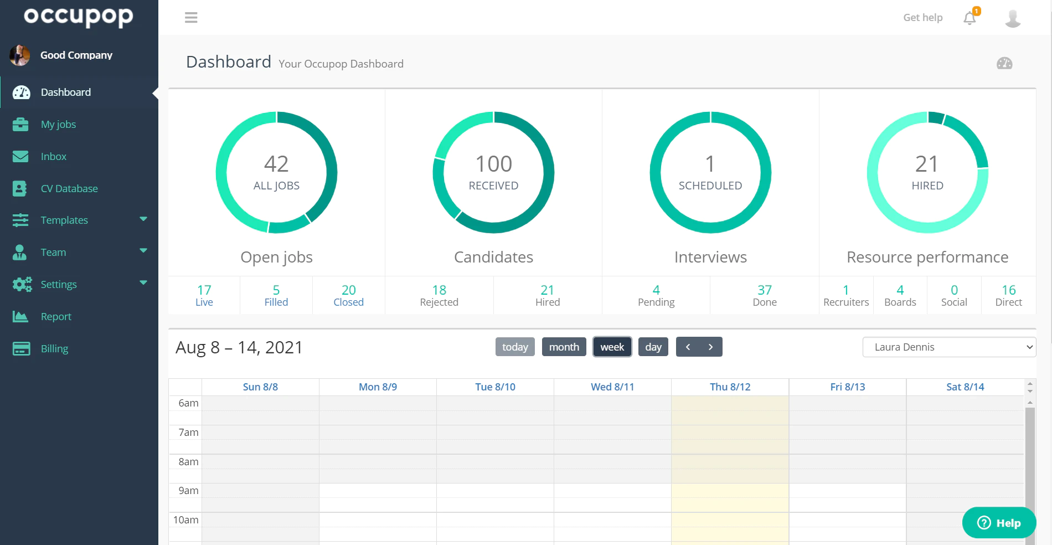Open the Billing card icon
The height and width of the screenshot is (545, 1052).
point(21,348)
